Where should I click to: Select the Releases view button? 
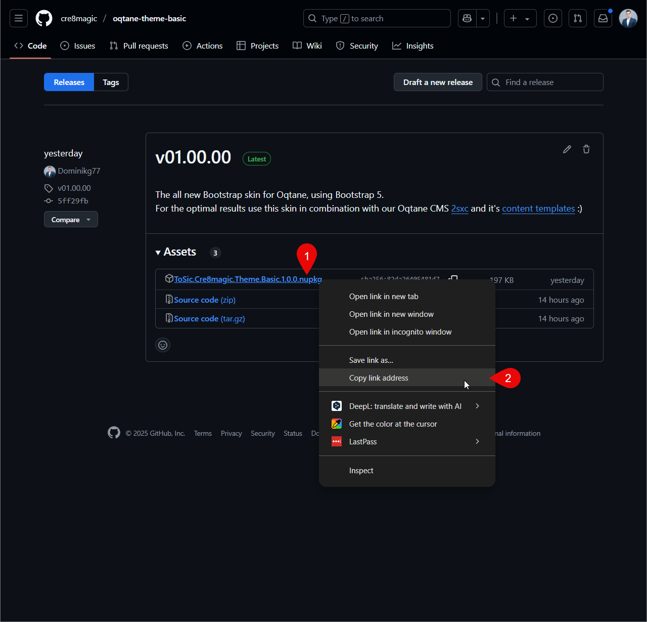tap(69, 82)
